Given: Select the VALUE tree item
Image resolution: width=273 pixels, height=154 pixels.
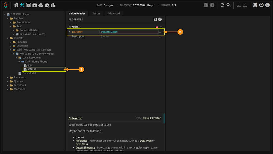Looking at the screenshot, I should (32, 69).
